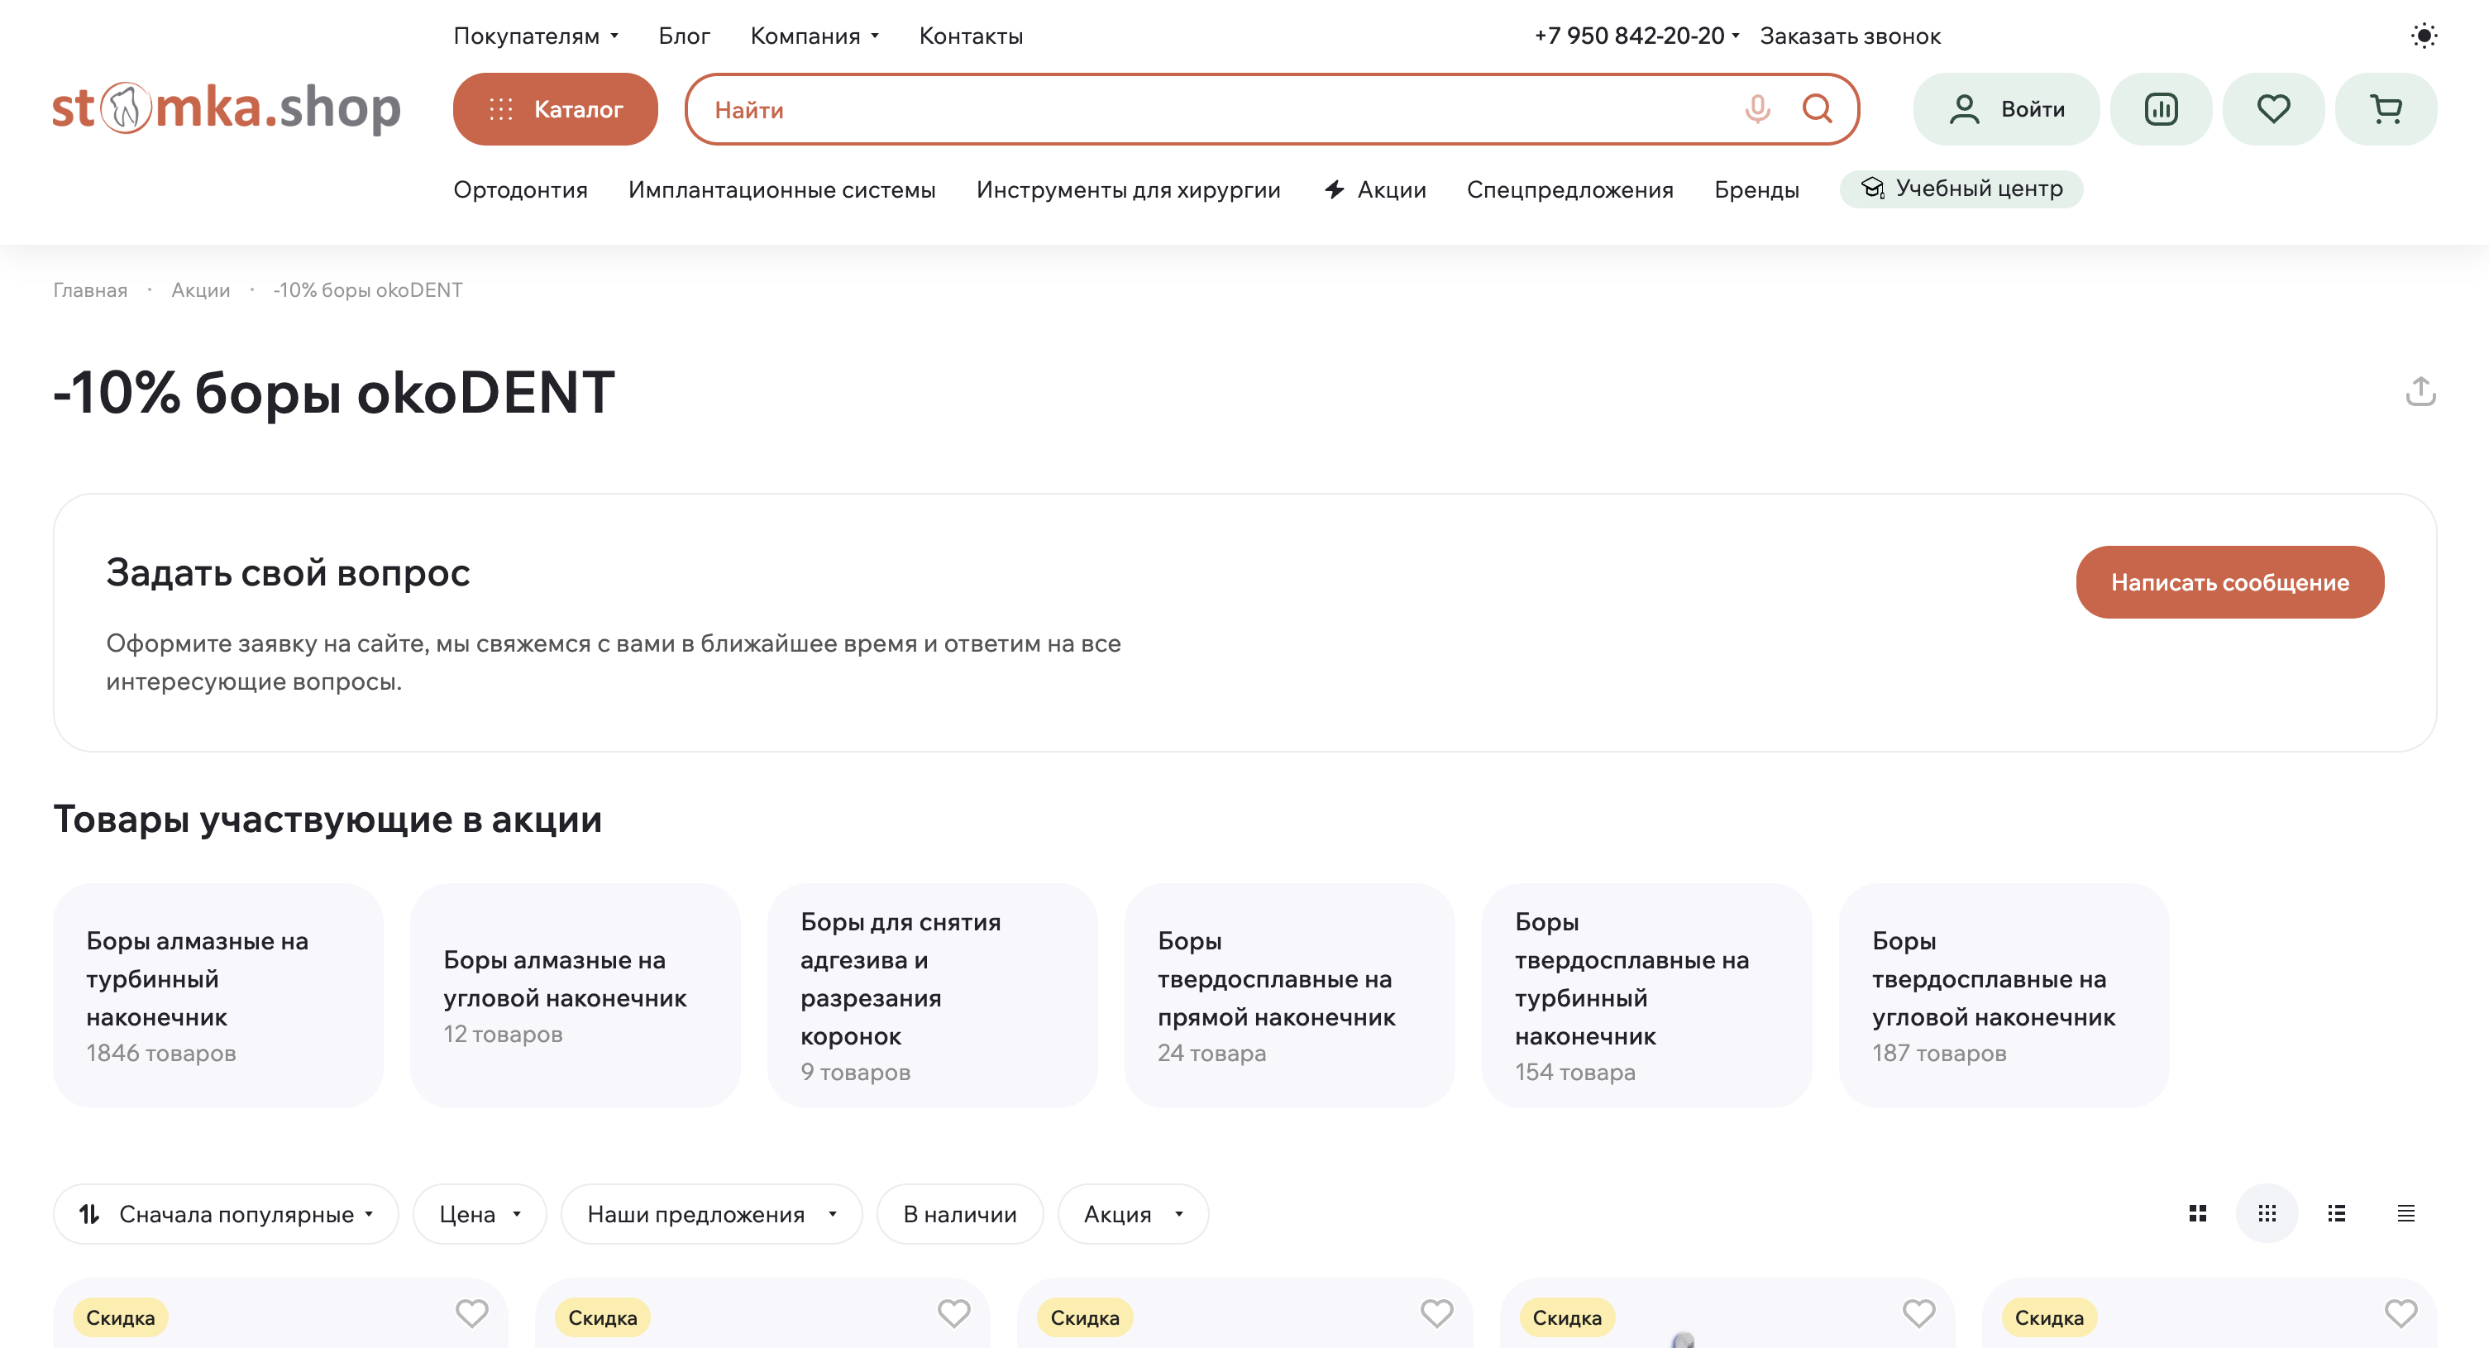Click the '-10% боры okoDENT' breadcrumb text
The width and height of the screenshot is (2489, 1348).
click(x=367, y=290)
